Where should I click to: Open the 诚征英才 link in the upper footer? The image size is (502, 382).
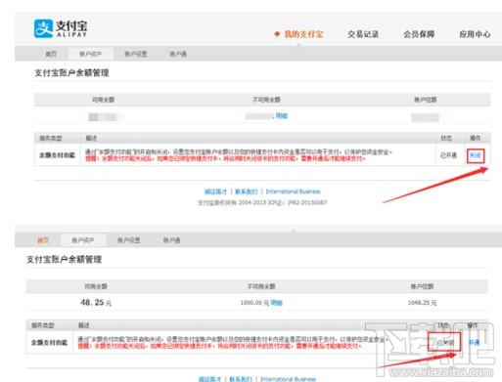tap(215, 191)
